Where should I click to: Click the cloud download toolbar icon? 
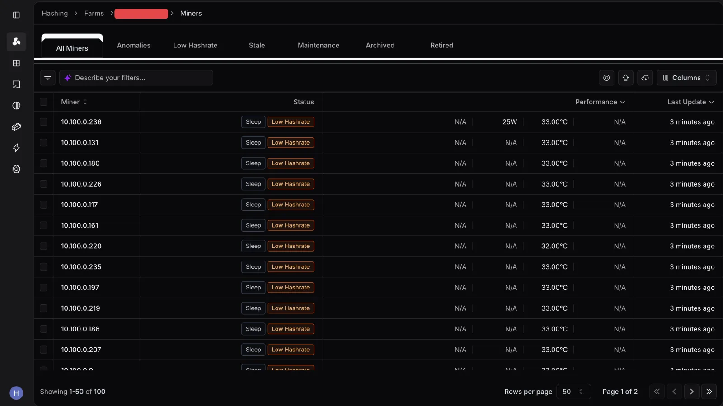645,78
